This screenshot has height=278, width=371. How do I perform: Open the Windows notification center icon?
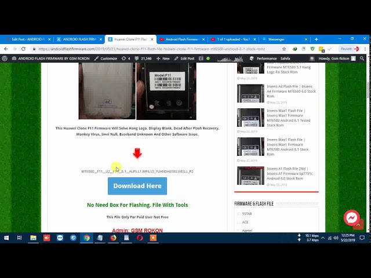click(x=362, y=238)
